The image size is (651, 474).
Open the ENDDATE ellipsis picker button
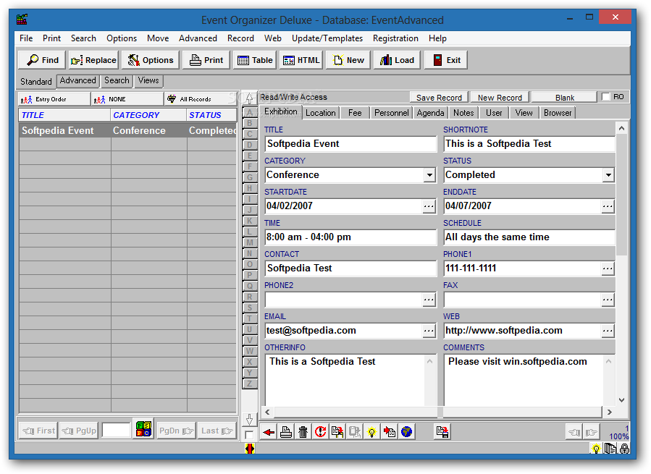pyautogui.click(x=608, y=206)
